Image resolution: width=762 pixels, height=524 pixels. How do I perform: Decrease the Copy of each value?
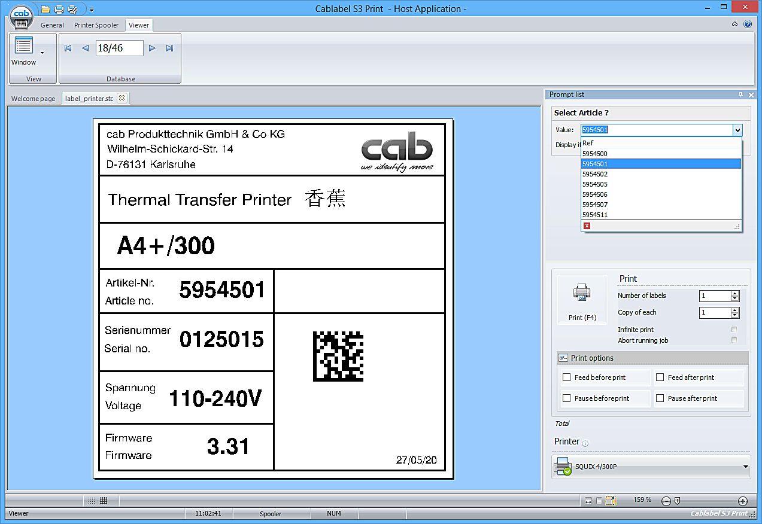tap(735, 315)
